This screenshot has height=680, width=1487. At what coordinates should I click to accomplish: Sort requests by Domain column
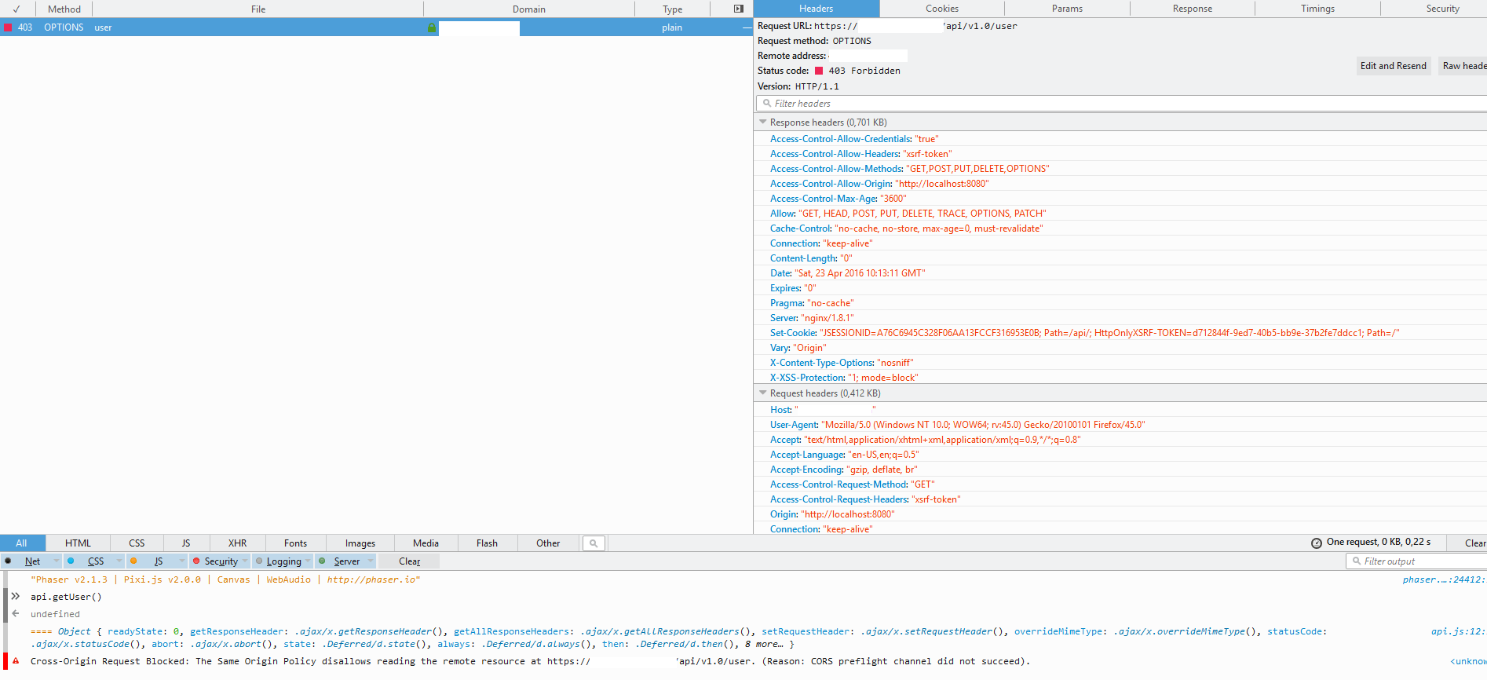[529, 9]
